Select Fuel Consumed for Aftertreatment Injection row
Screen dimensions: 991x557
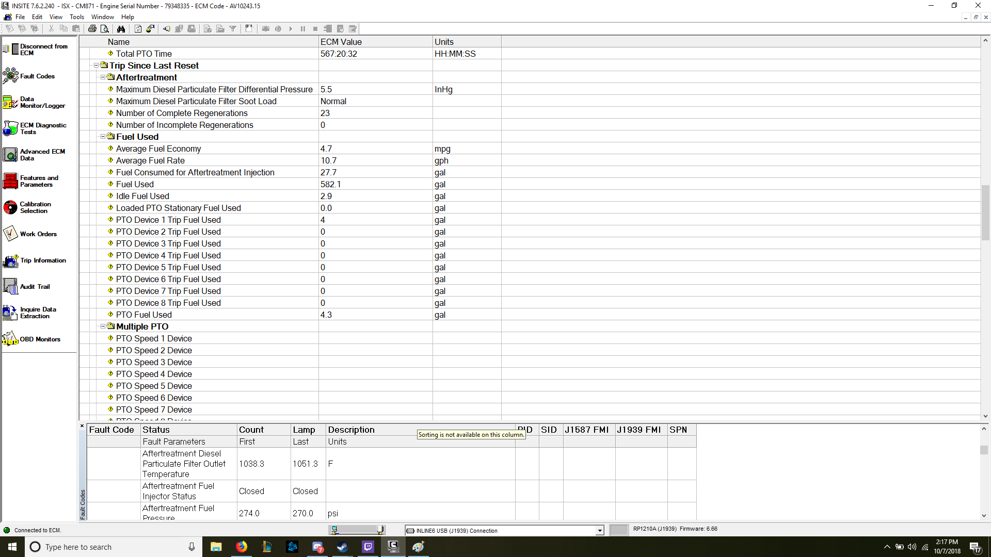(530, 172)
